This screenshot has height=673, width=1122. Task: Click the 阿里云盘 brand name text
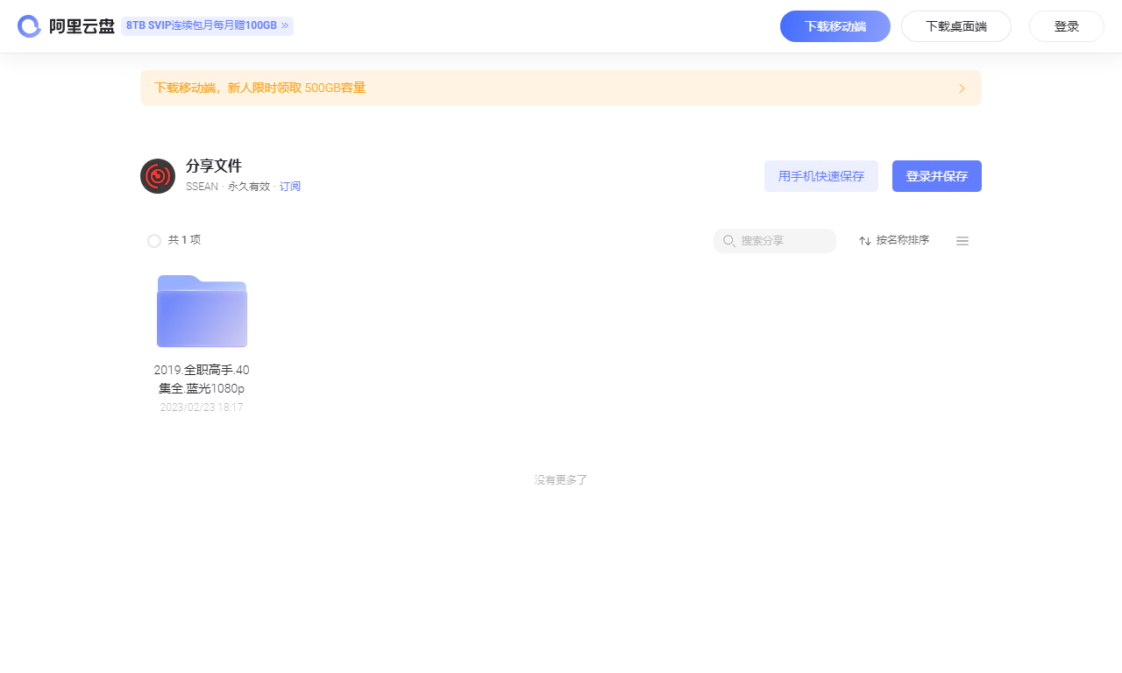pyautogui.click(x=82, y=26)
